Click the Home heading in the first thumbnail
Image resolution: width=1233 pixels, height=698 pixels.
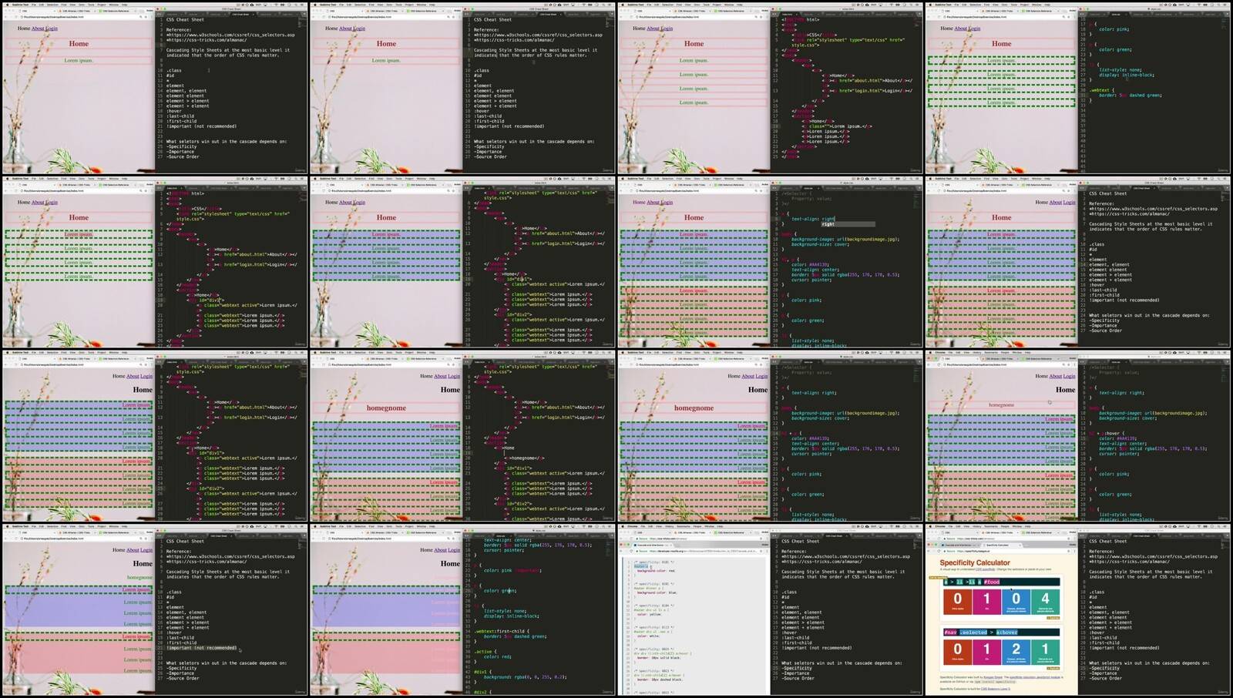(79, 44)
